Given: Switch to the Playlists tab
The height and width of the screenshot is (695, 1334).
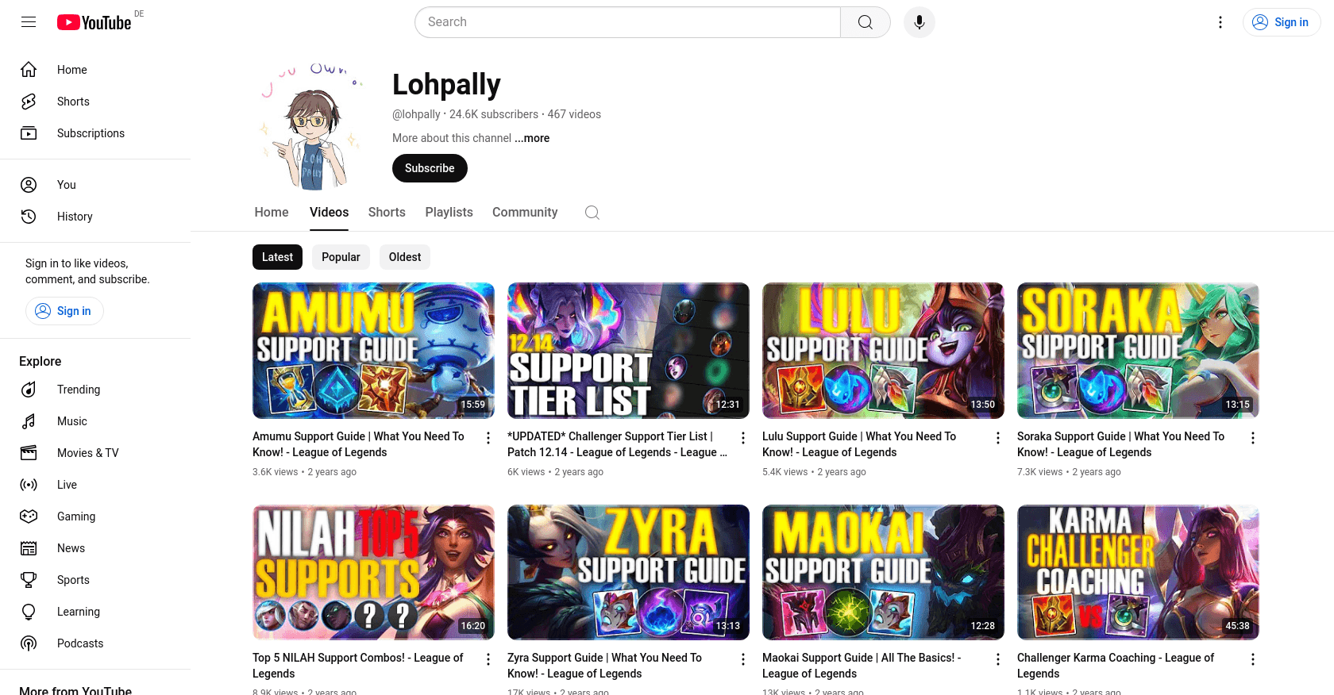Looking at the screenshot, I should point(449,213).
